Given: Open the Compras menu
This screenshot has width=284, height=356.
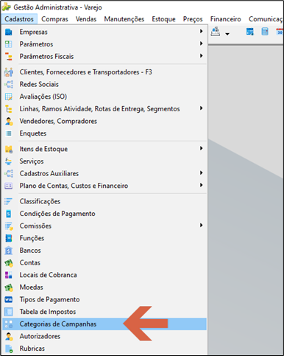Looking at the screenshot, I should point(54,19).
